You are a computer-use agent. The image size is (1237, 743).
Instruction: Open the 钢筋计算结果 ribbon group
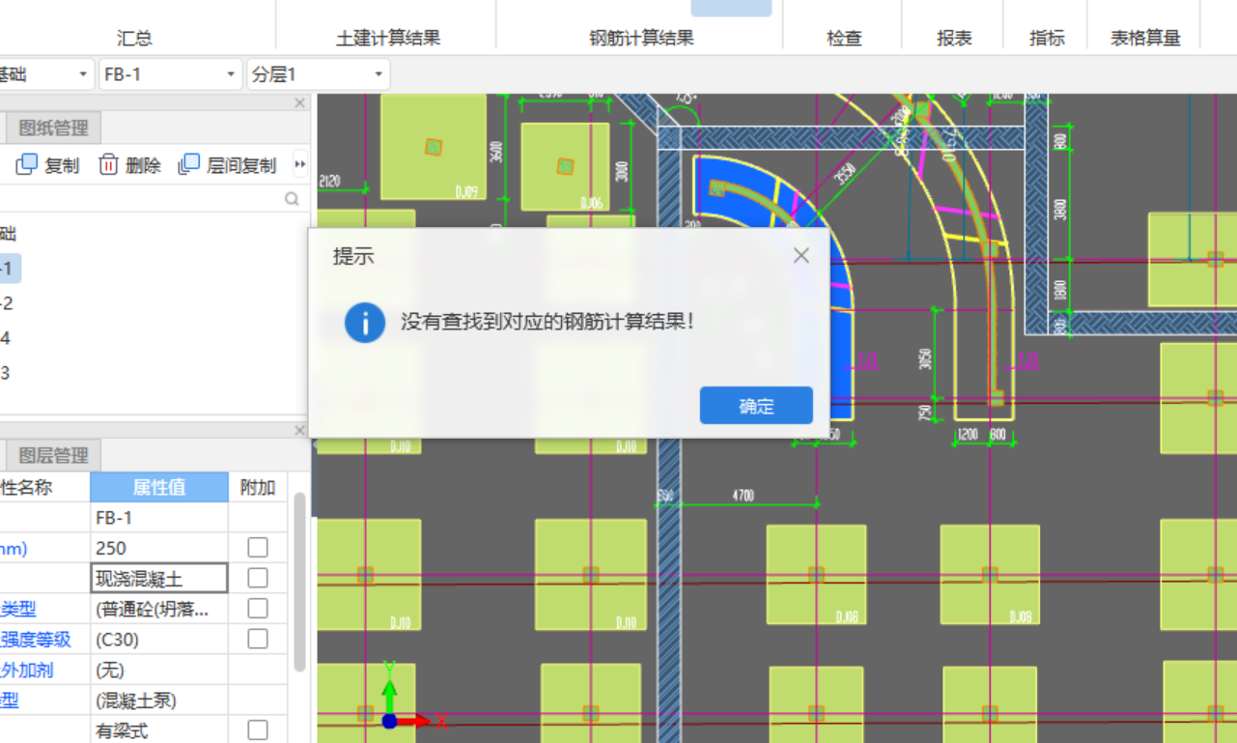(x=641, y=39)
